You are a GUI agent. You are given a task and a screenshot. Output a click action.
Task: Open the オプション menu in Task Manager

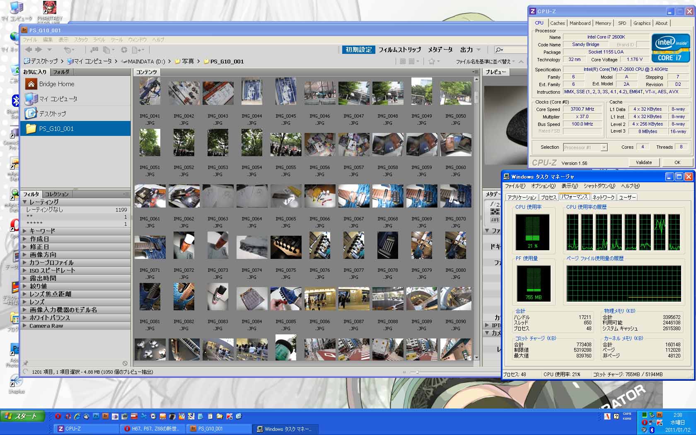point(543,186)
